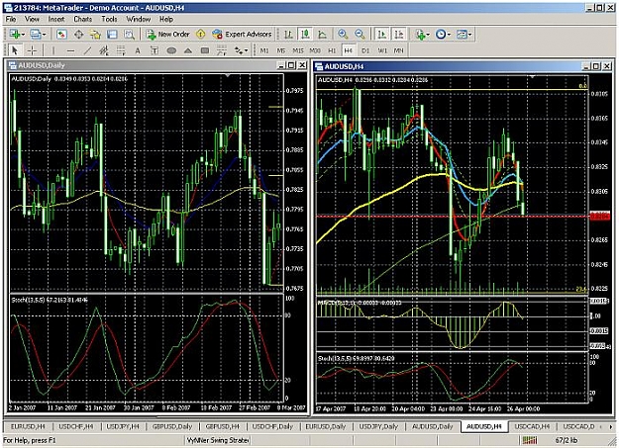Select the Rectangle drawing tool
This screenshot has width=619, height=448.
pos(204,50)
